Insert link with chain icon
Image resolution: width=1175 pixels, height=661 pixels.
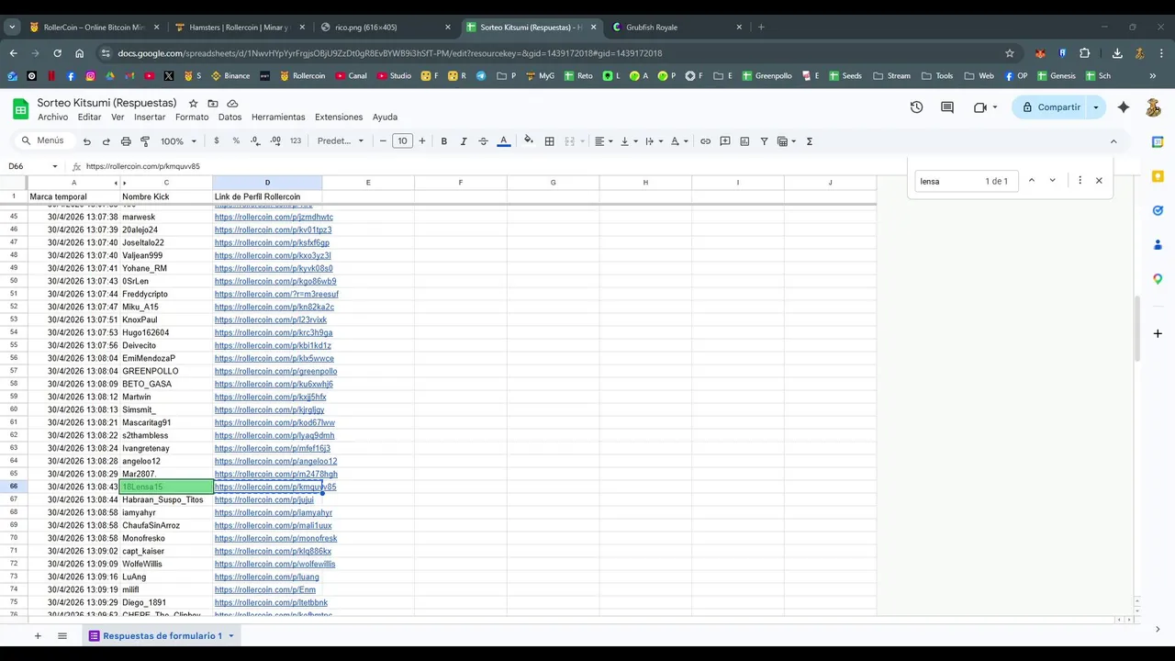tap(705, 141)
